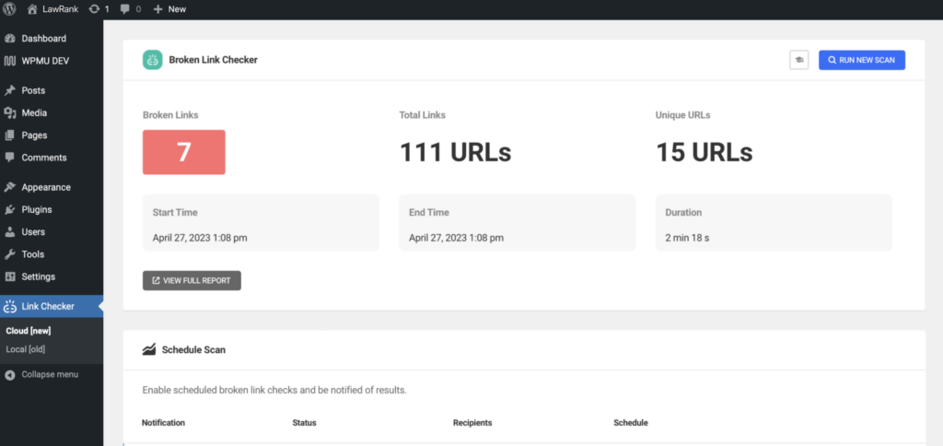The height and width of the screenshot is (446, 943).
Task: Click the Plugins plug icon
Action: [9, 209]
